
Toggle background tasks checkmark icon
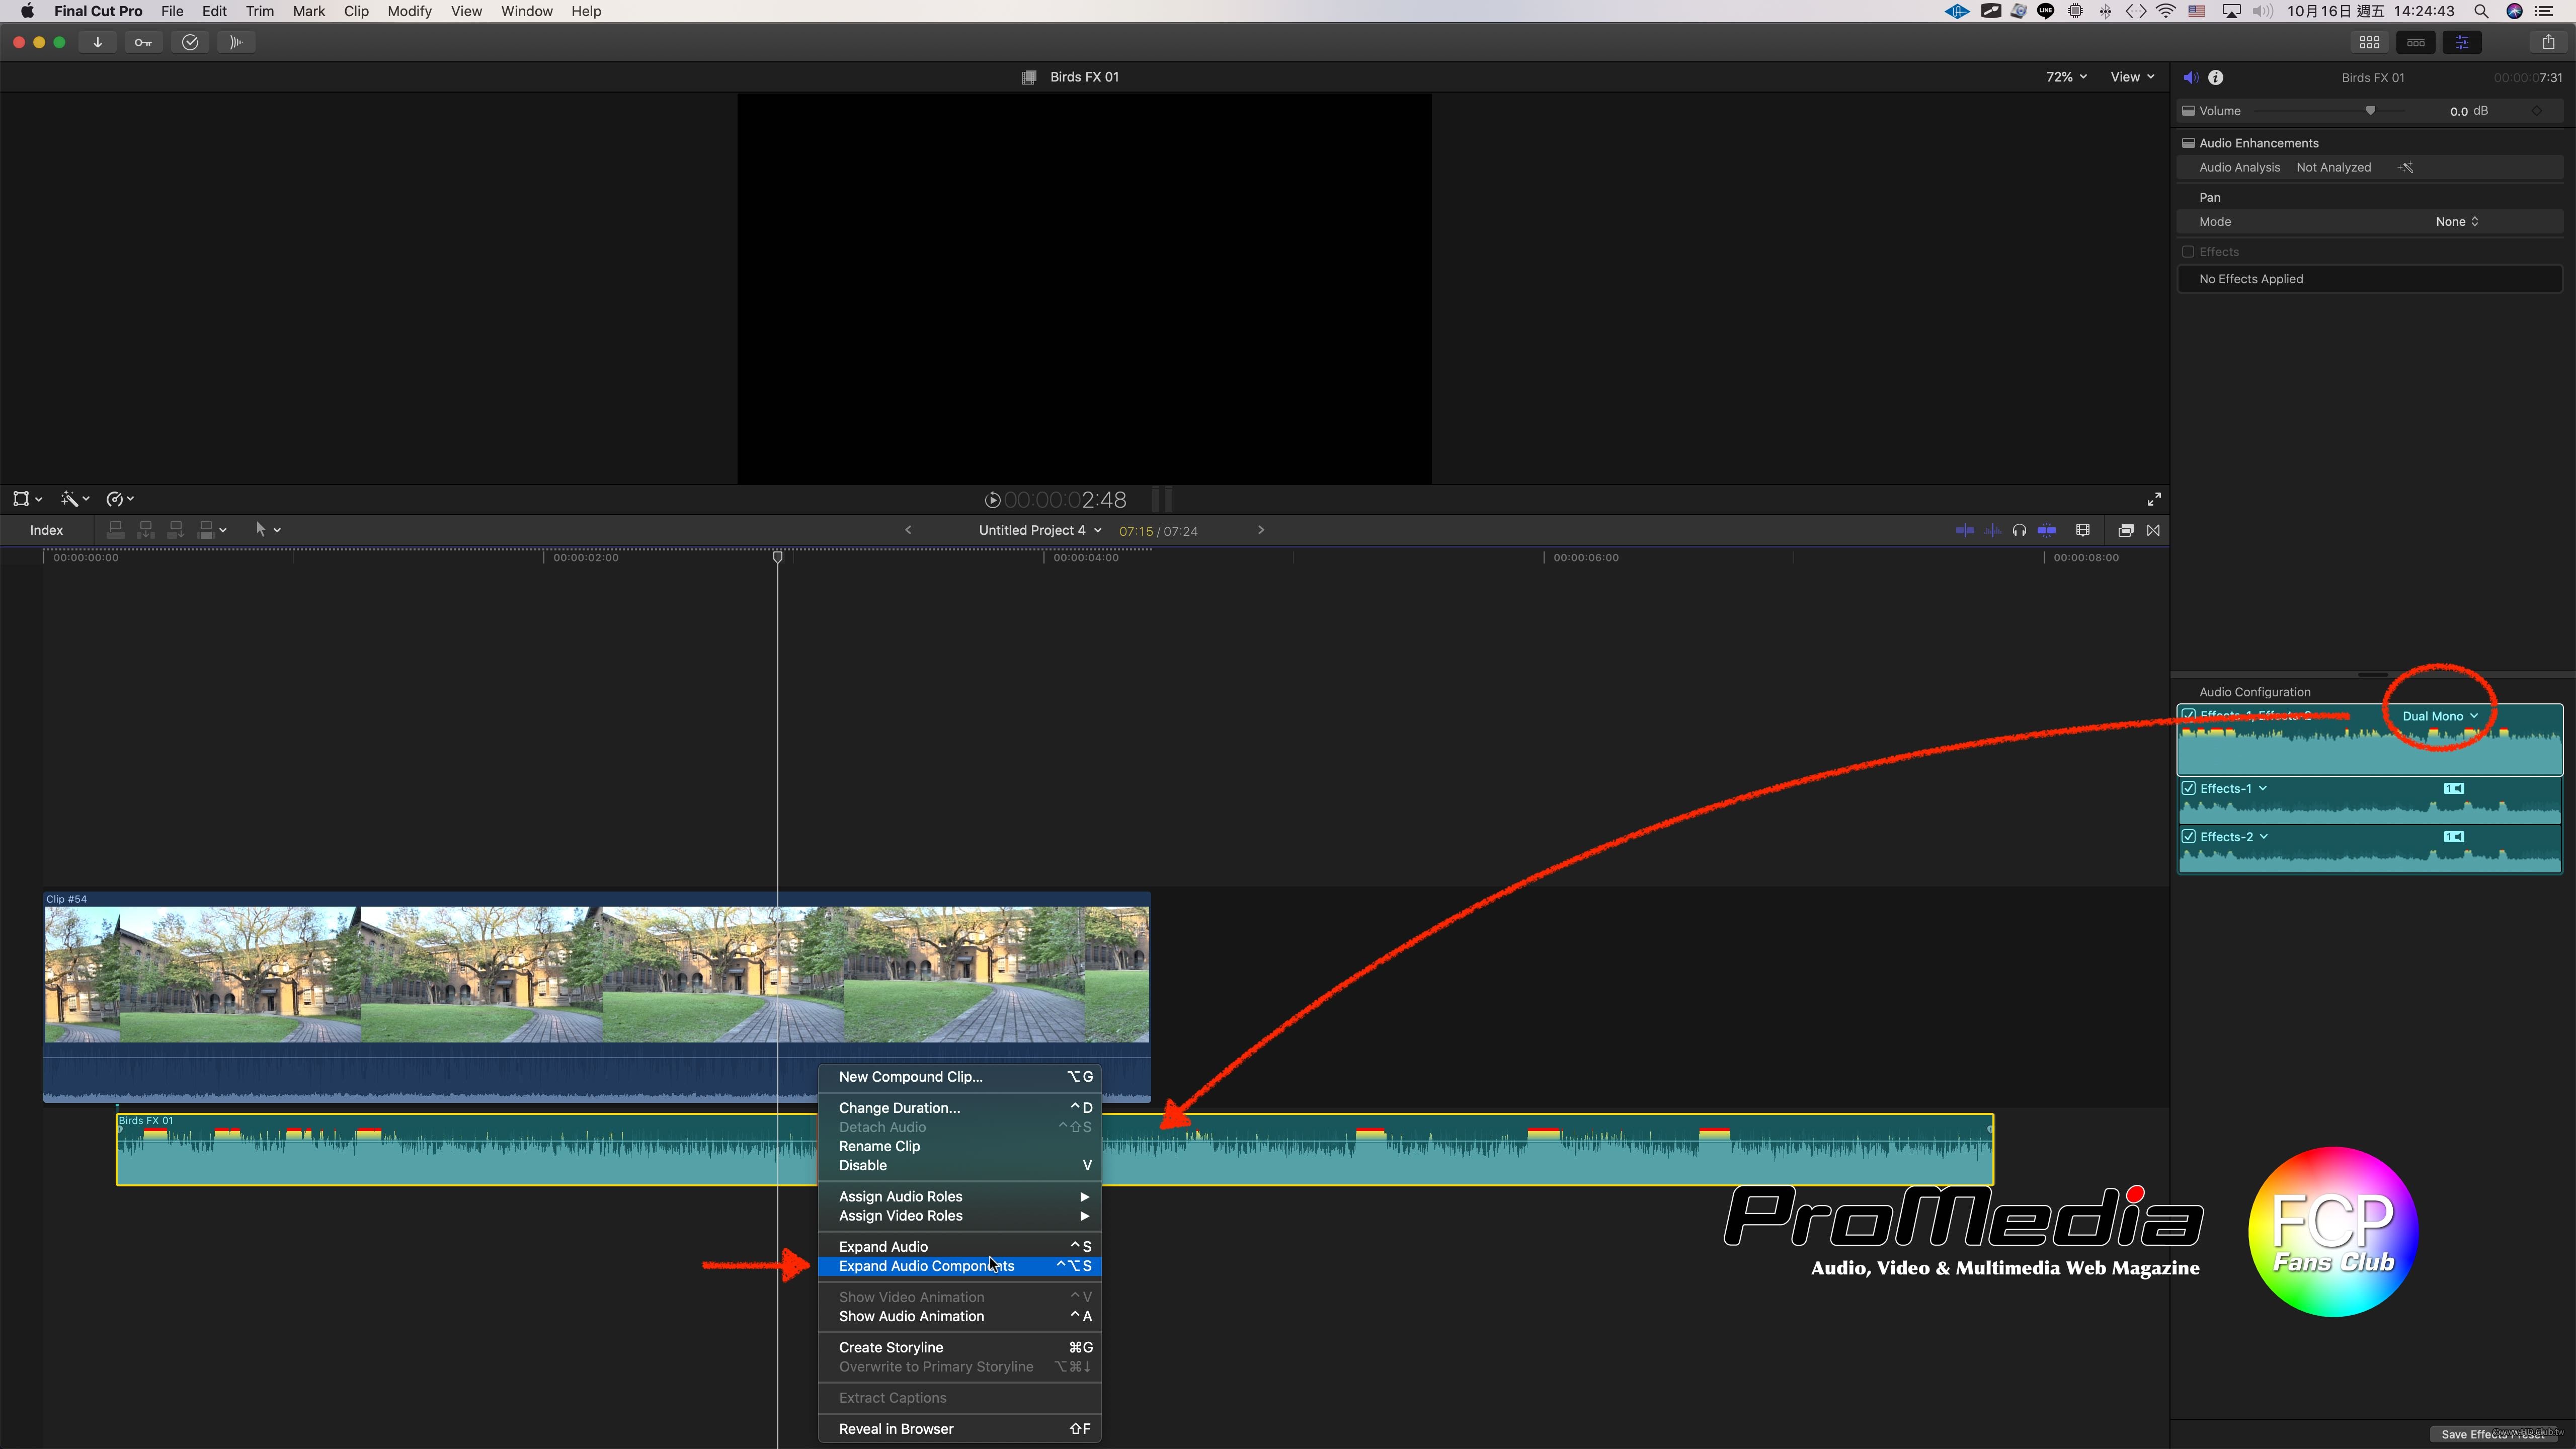190,42
